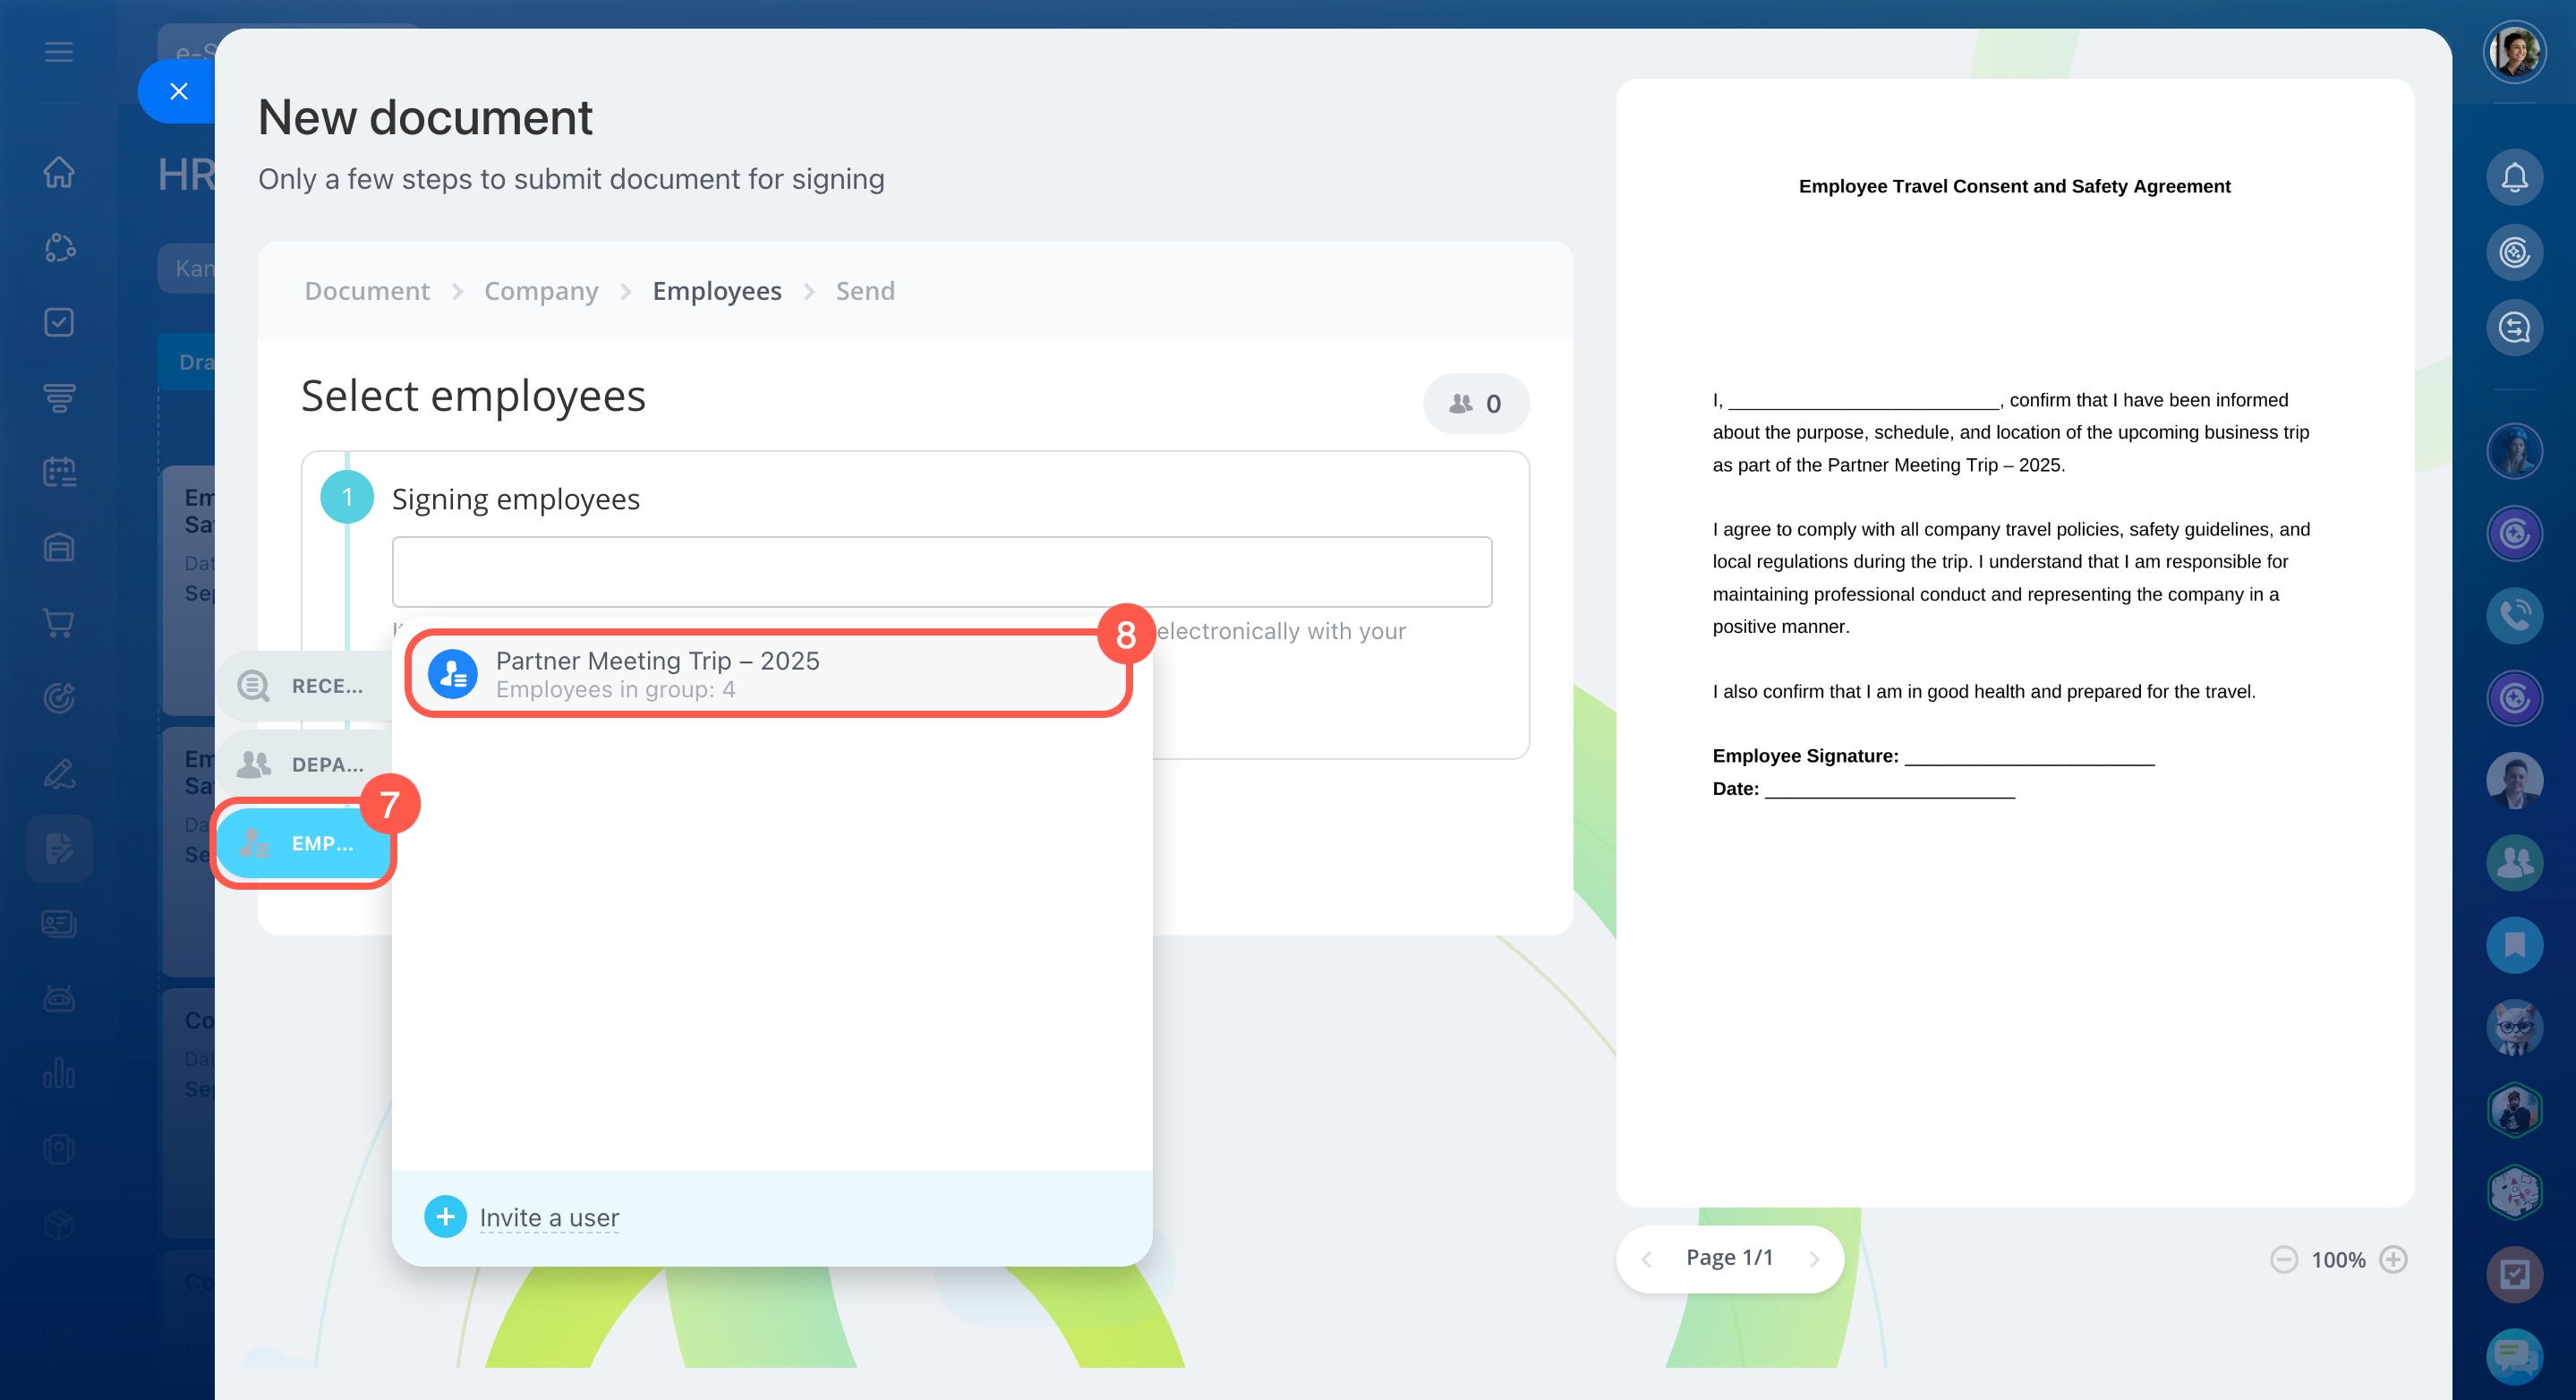This screenshot has width=2576, height=1400.
Task: Go to the Send step in breadcrumb
Action: coord(865,291)
